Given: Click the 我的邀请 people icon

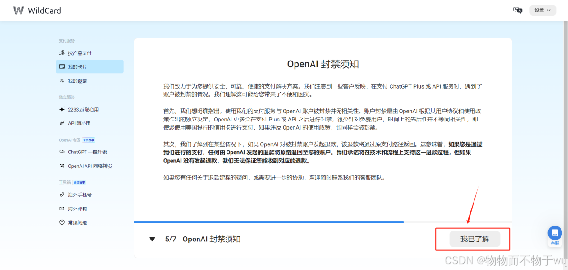Looking at the screenshot, I should pyautogui.click(x=62, y=81).
